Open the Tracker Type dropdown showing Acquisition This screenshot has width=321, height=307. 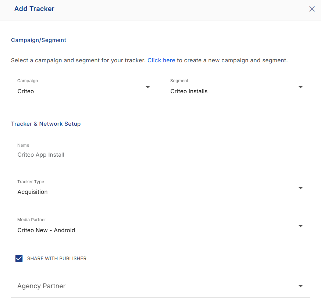[160, 189]
